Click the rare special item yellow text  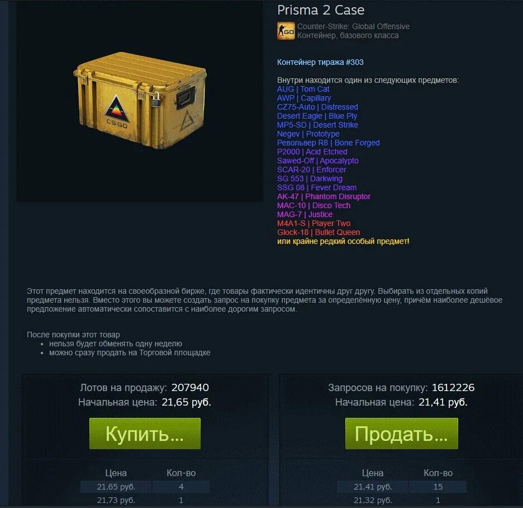point(343,241)
